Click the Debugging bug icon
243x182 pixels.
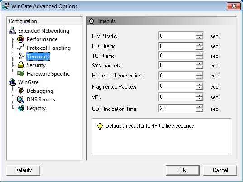tap(21, 91)
